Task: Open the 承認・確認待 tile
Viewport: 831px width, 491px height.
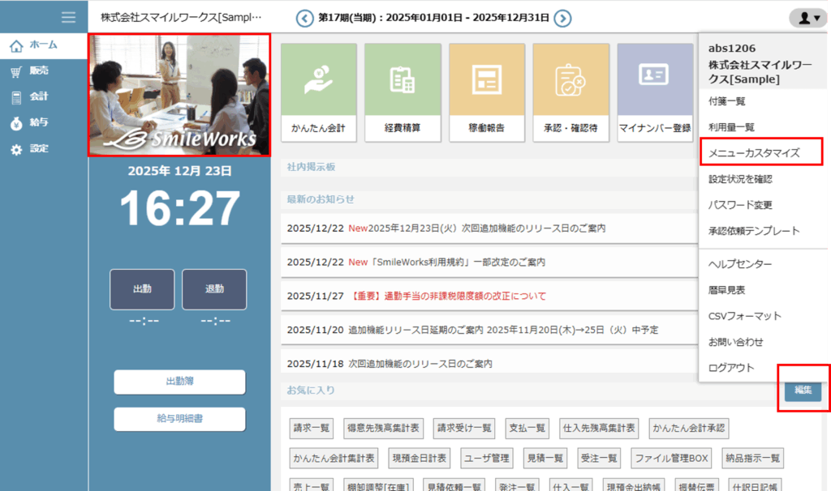Action: [x=571, y=92]
